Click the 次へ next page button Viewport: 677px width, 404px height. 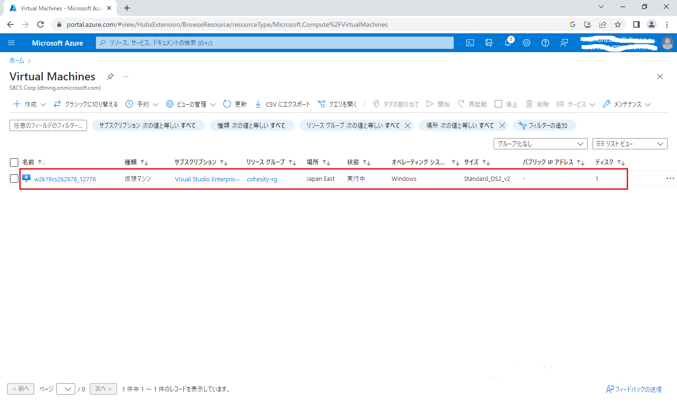coord(103,389)
